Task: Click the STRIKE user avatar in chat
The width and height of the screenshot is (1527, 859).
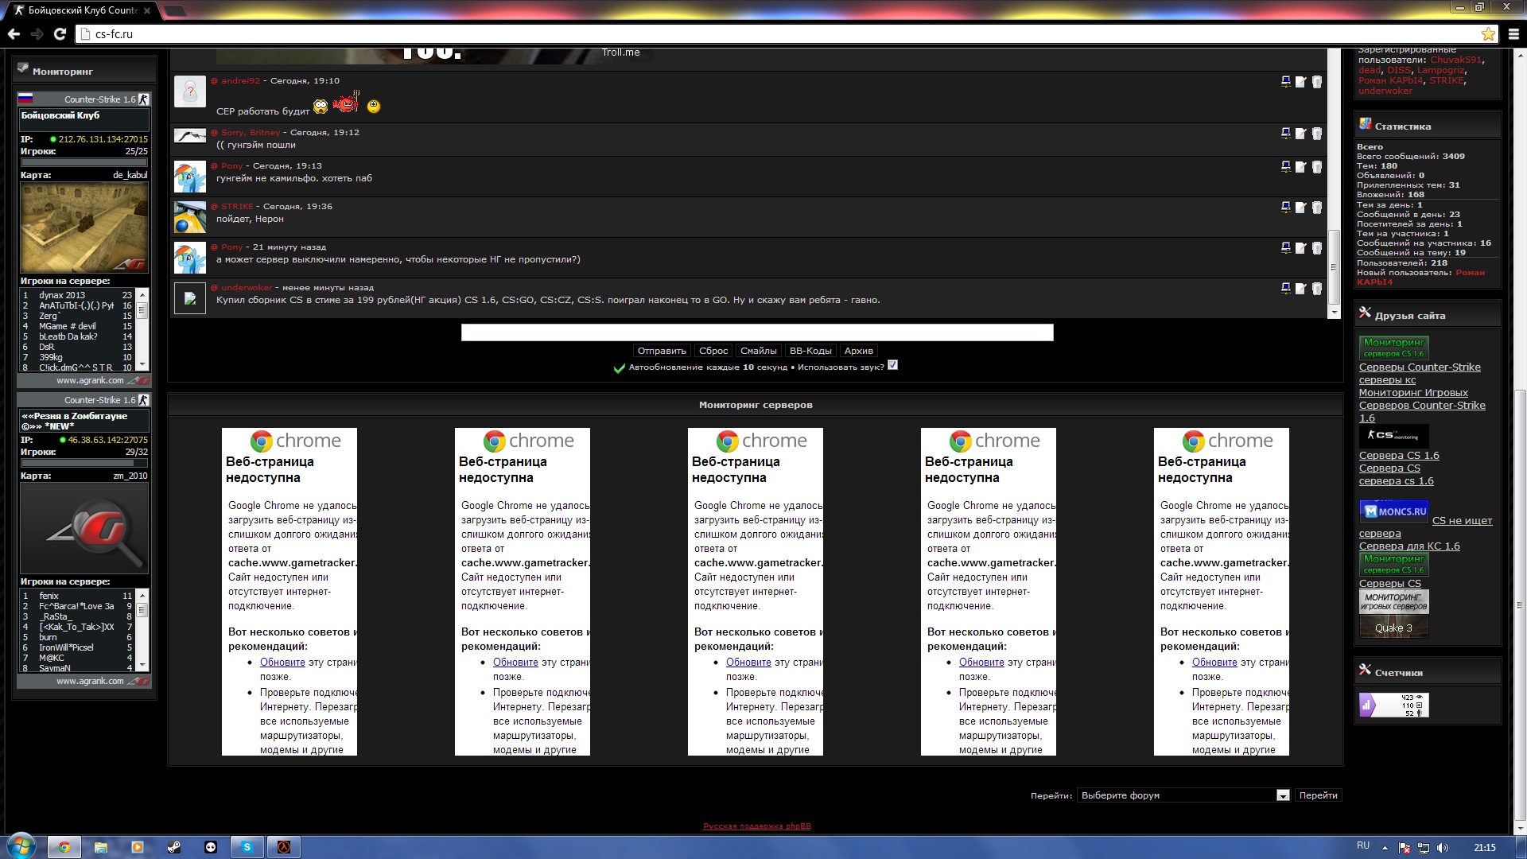Action: click(x=190, y=217)
